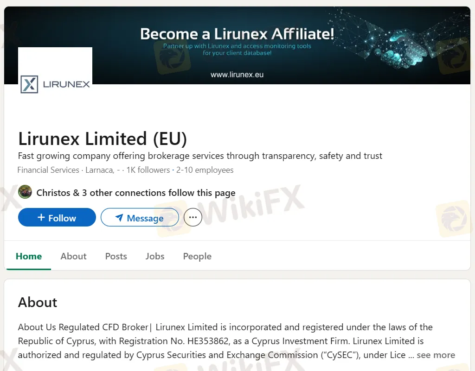Click the Lirunex Limited (EU) page title

click(103, 139)
